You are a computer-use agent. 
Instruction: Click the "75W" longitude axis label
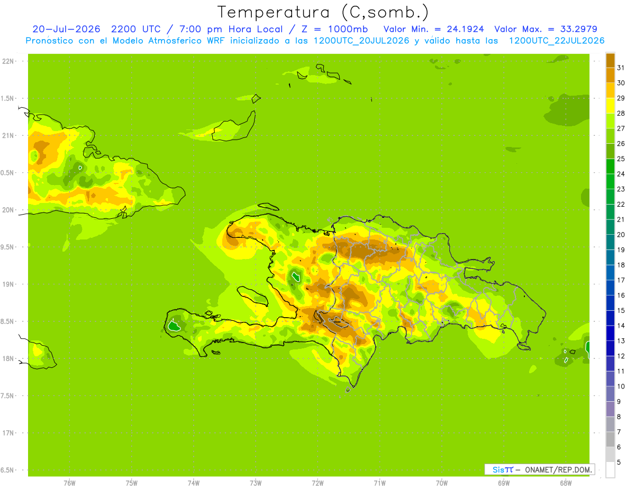coord(131,483)
